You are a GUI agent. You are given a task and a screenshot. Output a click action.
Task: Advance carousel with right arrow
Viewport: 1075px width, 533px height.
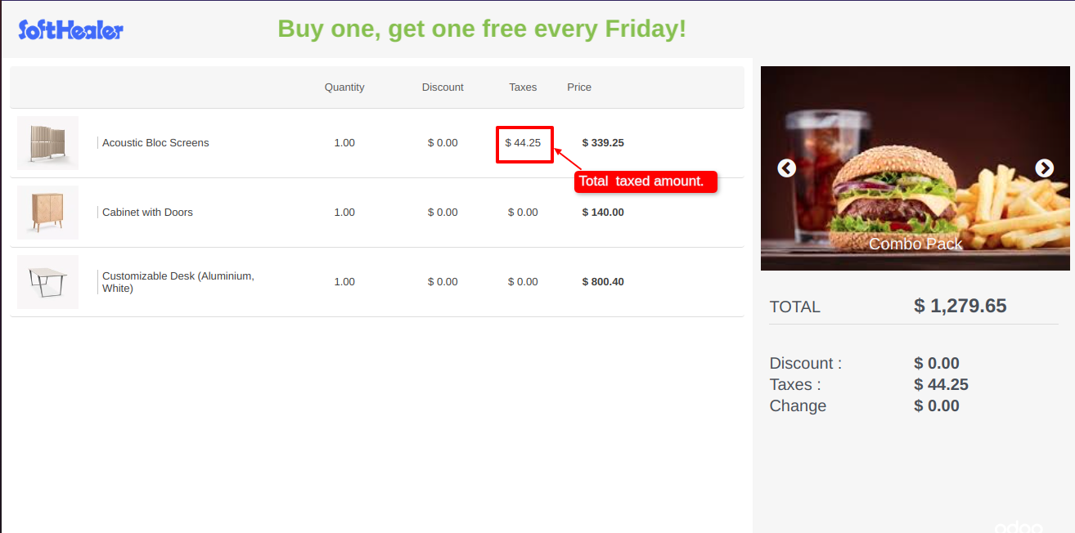[x=1044, y=168]
